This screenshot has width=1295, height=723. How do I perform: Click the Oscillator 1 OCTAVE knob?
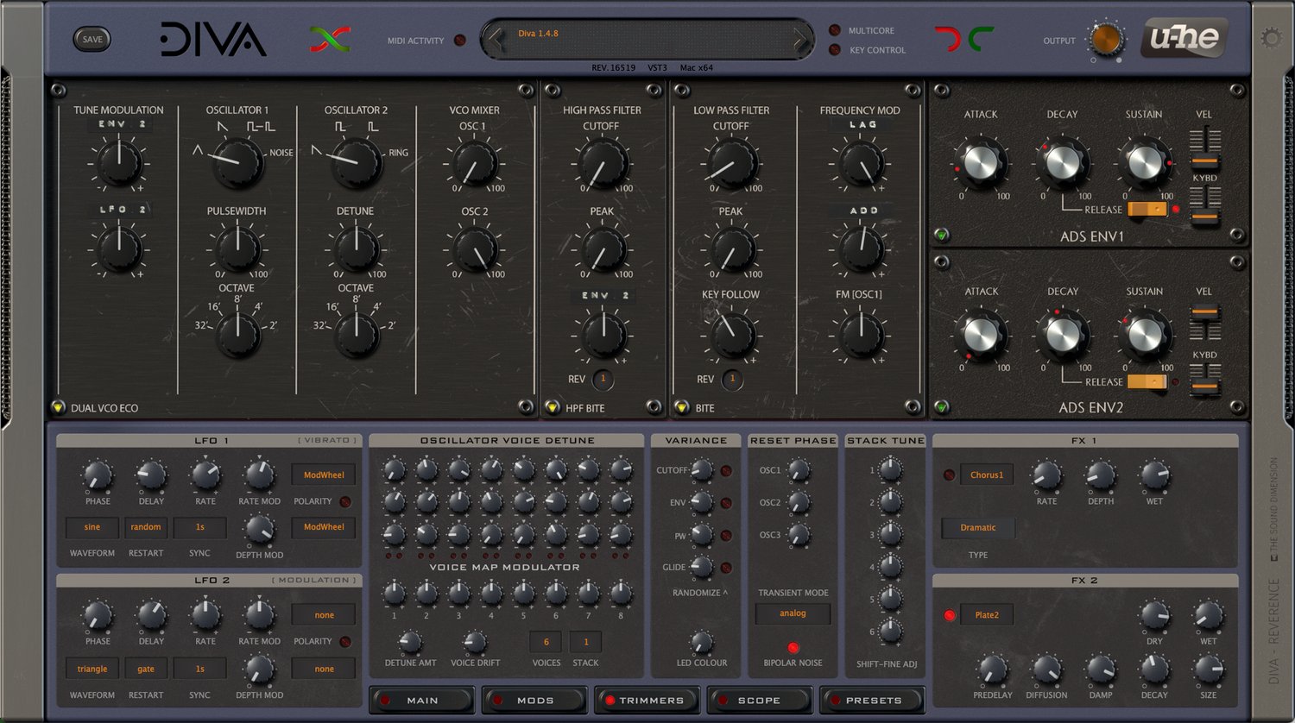pos(237,335)
